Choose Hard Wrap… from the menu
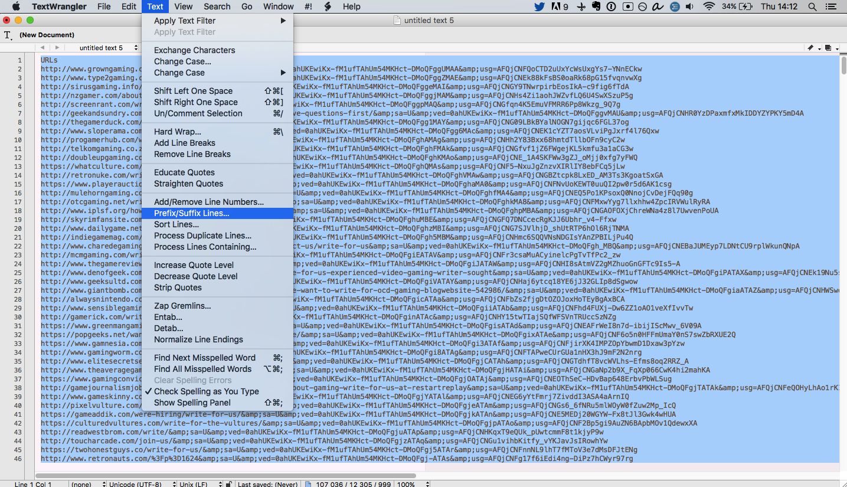The width and height of the screenshot is (847, 487). [217, 132]
